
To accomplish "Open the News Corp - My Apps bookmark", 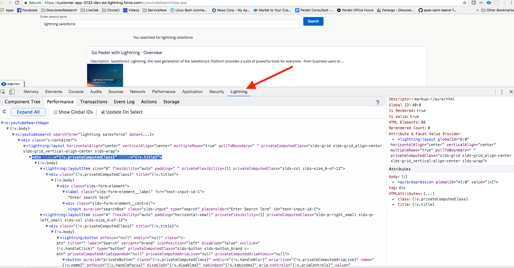I will coord(231,10).
